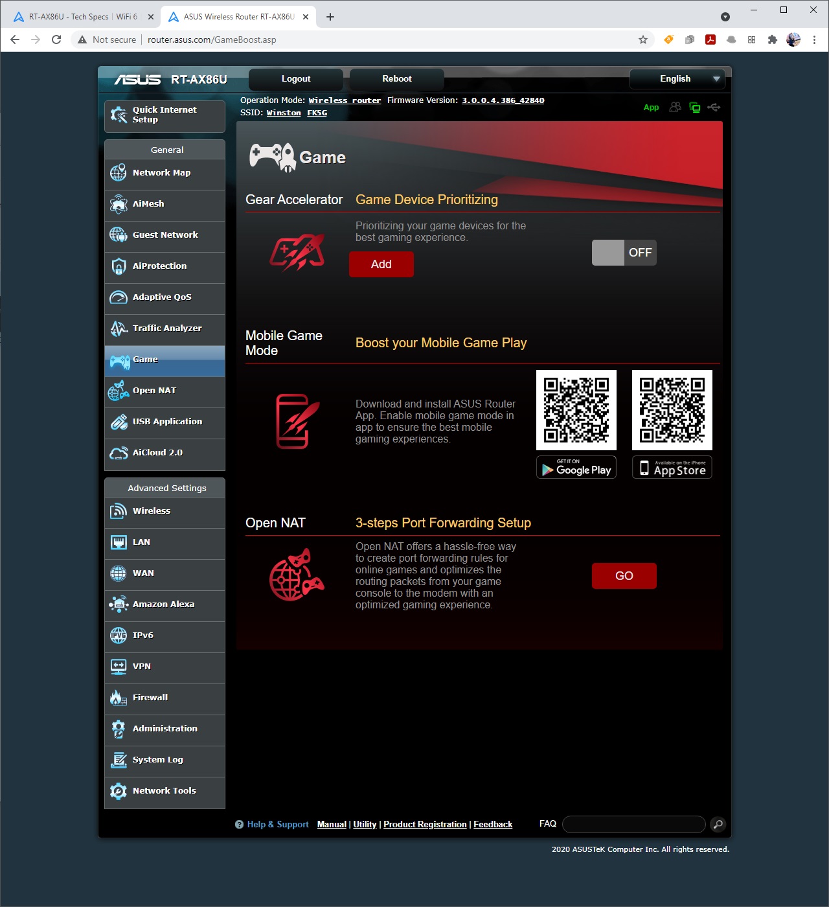The height and width of the screenshot is (907, 829).
Task: Click the USB status icon in header
Action: [x=714, y=108]
